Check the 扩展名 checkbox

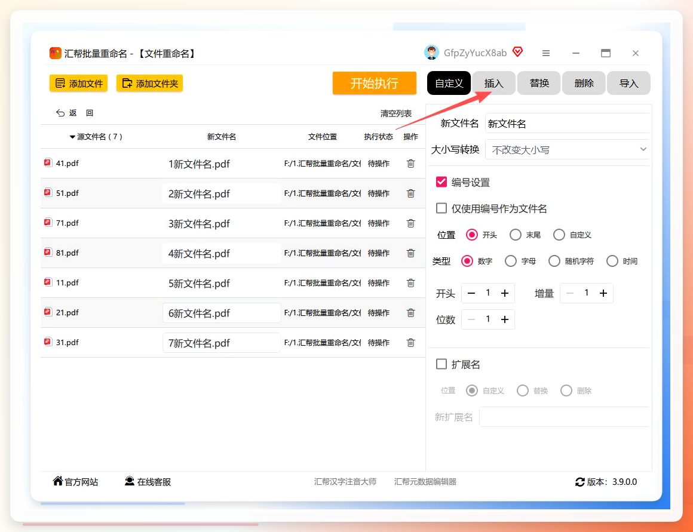point(441,364)
